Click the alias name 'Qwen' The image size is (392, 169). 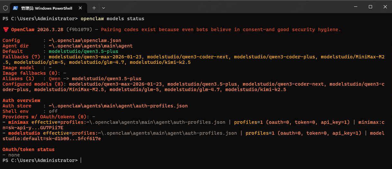55,79
